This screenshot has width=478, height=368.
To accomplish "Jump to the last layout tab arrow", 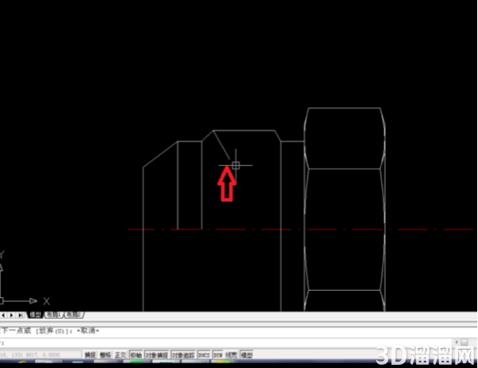I will (20, 315).
